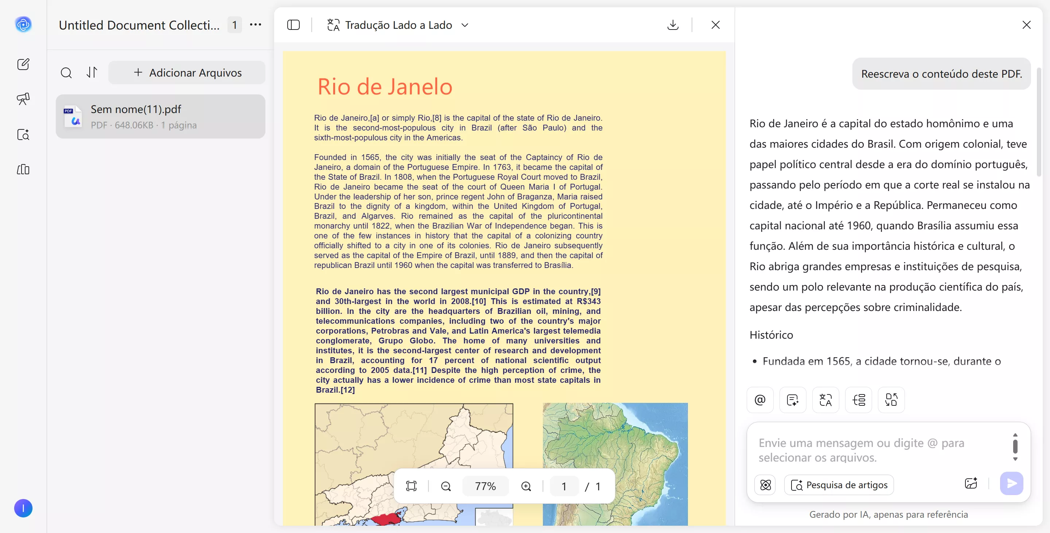Open the @ mention files tool

pos(759,400)
